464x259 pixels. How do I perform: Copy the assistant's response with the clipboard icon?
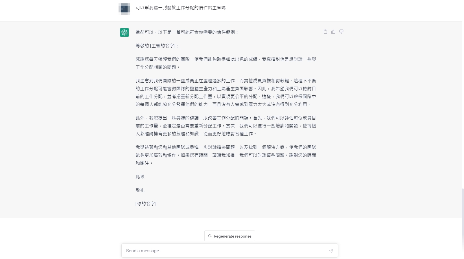[325, 32]
